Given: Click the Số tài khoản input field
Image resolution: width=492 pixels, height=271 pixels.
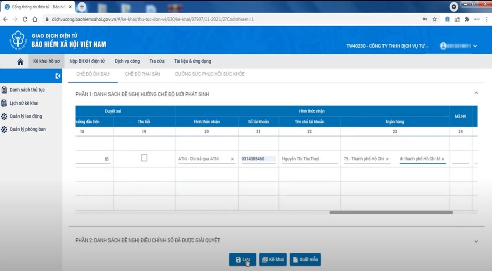Looking at the screenshot, I should 258,159.
